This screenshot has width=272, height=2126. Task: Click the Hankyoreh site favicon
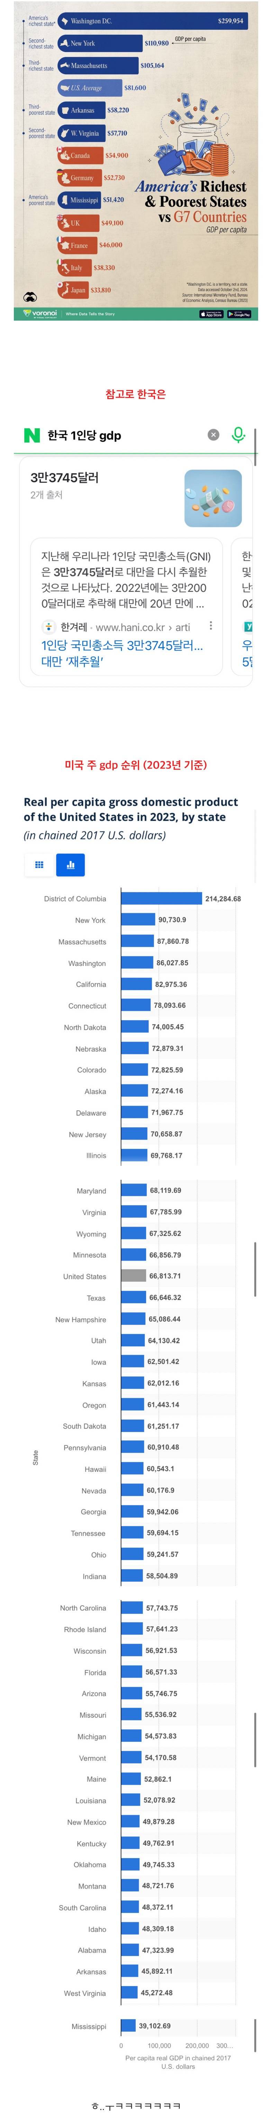pyautogui.click(x=49, y=627)
